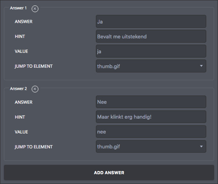Viewport: 218px width, 184px height.
Task: Click the hint field reading Maar klinkt erg handig!
Action: [151, 117]
